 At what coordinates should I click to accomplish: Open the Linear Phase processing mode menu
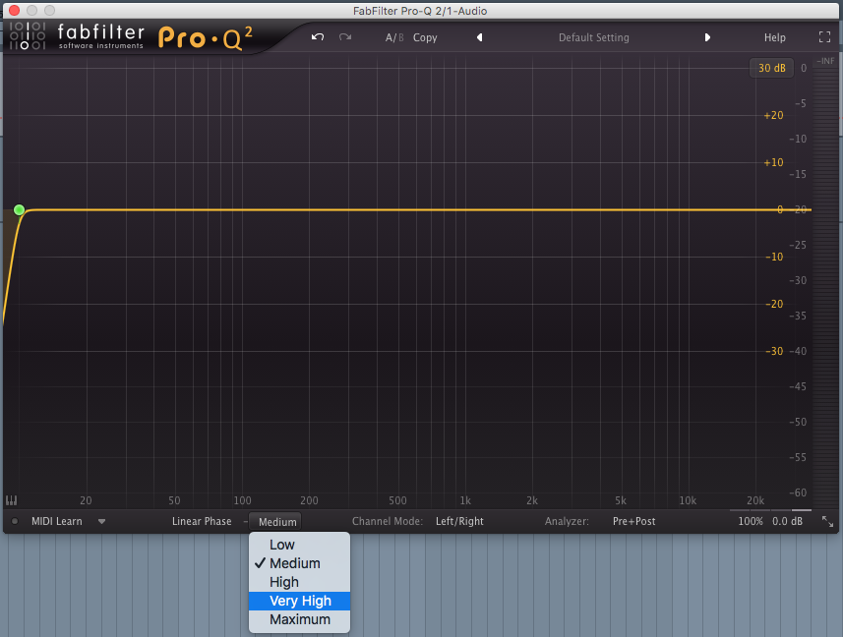(202, 521)
